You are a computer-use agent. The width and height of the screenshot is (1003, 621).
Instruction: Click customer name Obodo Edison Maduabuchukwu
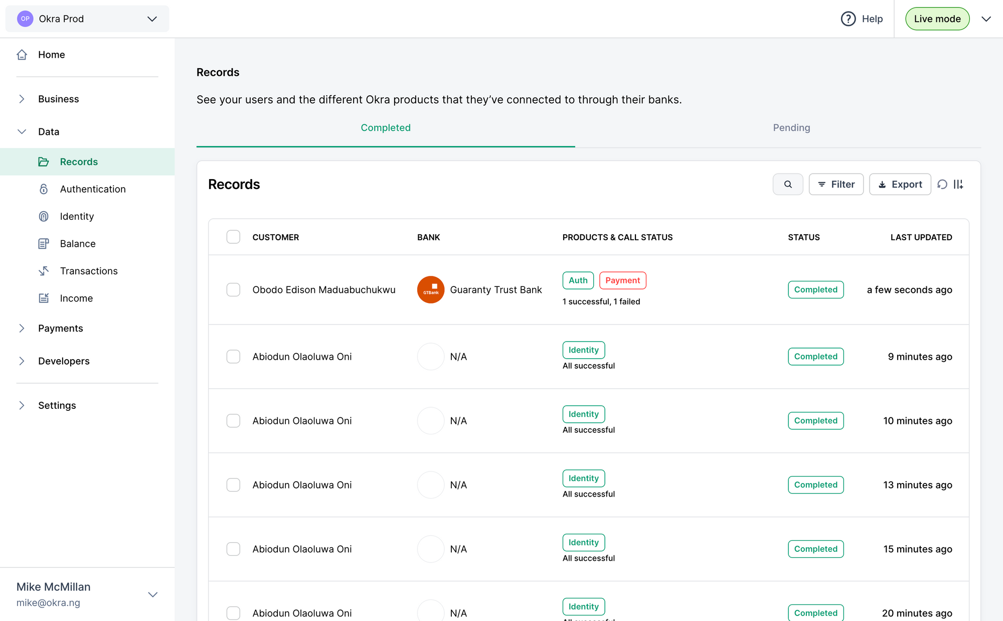tap(324, 290)
